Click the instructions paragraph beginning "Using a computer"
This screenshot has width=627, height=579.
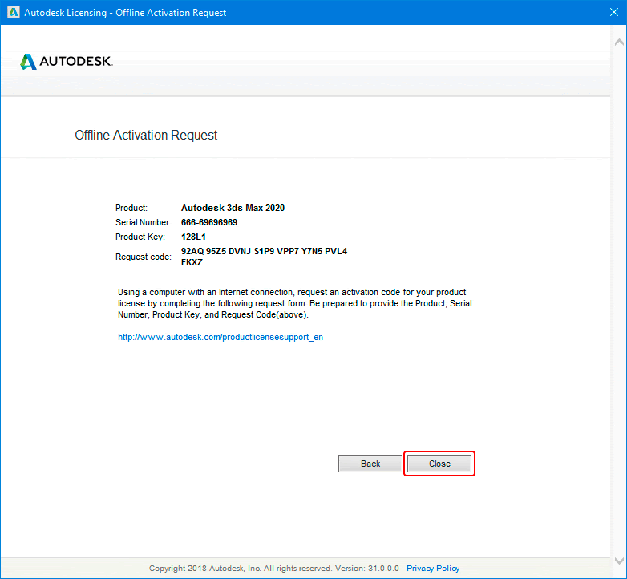295,303
